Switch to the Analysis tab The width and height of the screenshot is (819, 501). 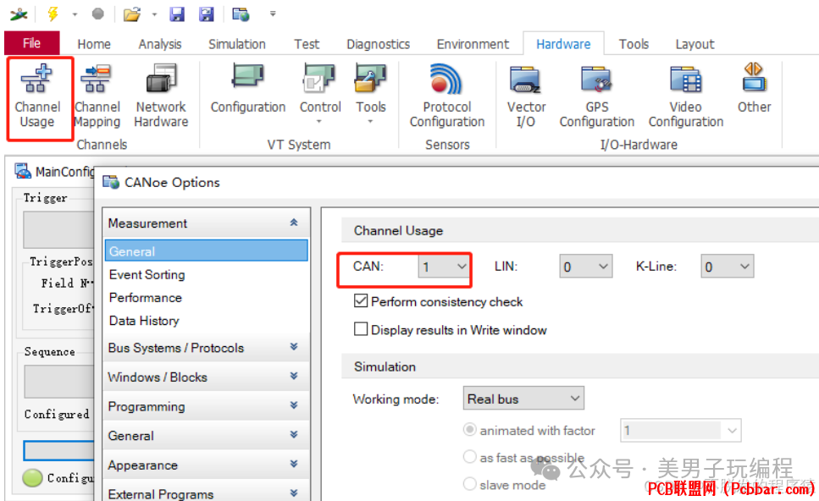tap(160, 44)
